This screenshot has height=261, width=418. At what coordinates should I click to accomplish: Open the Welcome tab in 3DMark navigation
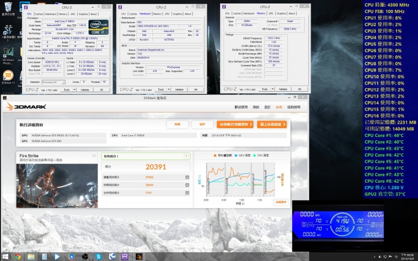241,107
